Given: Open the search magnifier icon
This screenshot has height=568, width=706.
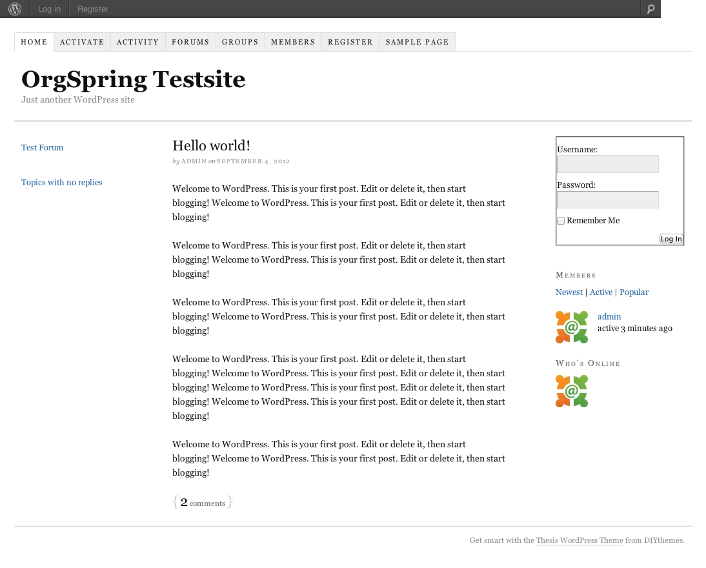Looking at the screenshot, I should click(x=651, y=9).
